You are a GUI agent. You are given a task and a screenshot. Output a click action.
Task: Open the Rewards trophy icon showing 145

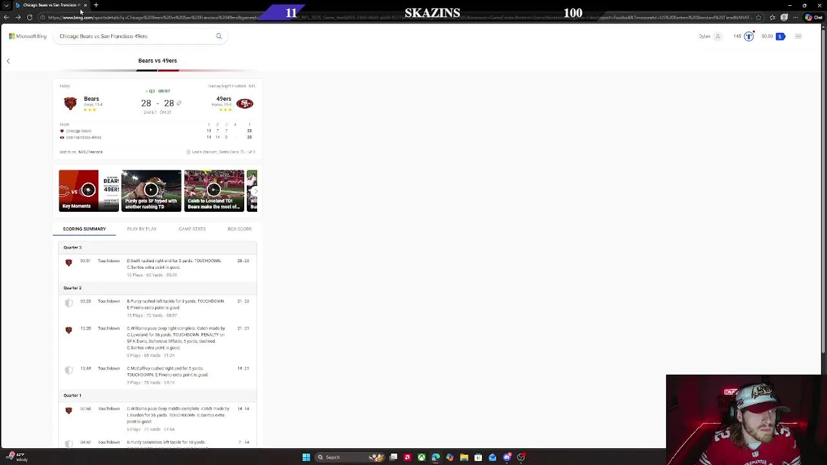pyautogui.click(x=749, y=36)
